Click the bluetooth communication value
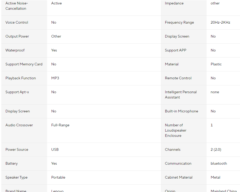 (219, 163)
